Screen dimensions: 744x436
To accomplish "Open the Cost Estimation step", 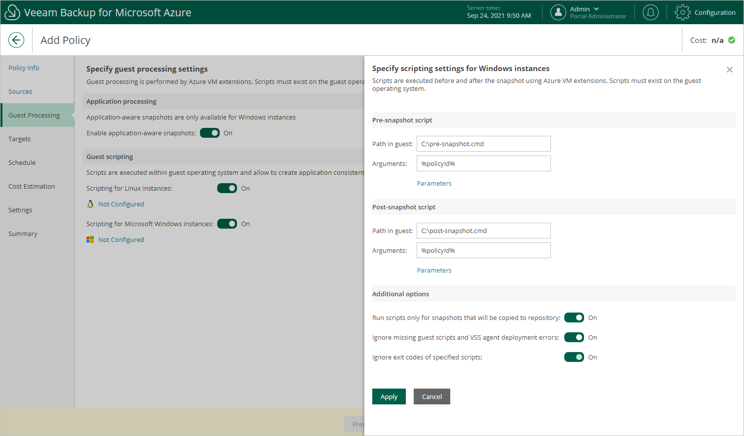I will coord(32,186).
